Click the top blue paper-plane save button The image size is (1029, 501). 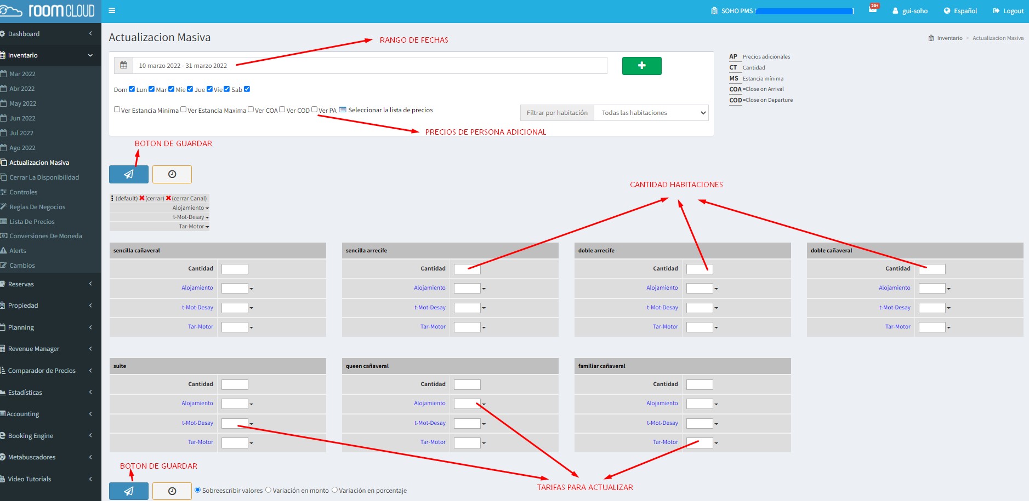[x=129, y=174]
